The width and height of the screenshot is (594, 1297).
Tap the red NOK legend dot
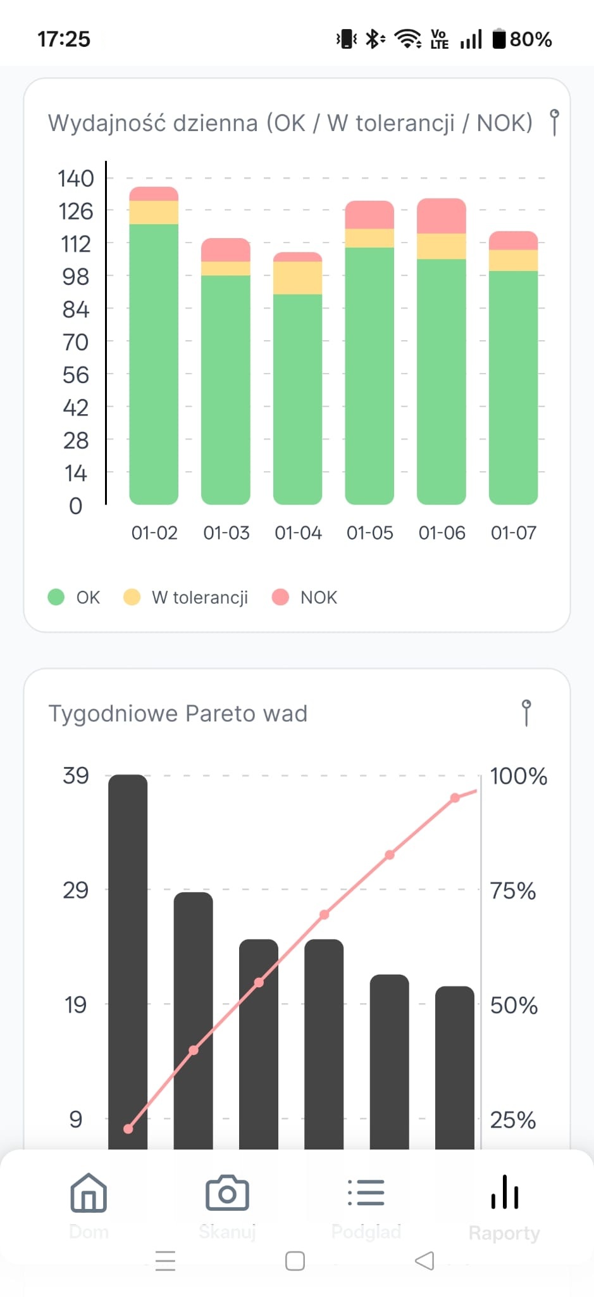coord(280,597)
